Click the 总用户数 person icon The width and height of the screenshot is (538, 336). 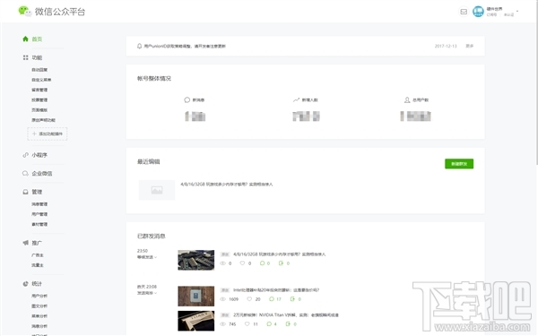click(x=407, y=99)
